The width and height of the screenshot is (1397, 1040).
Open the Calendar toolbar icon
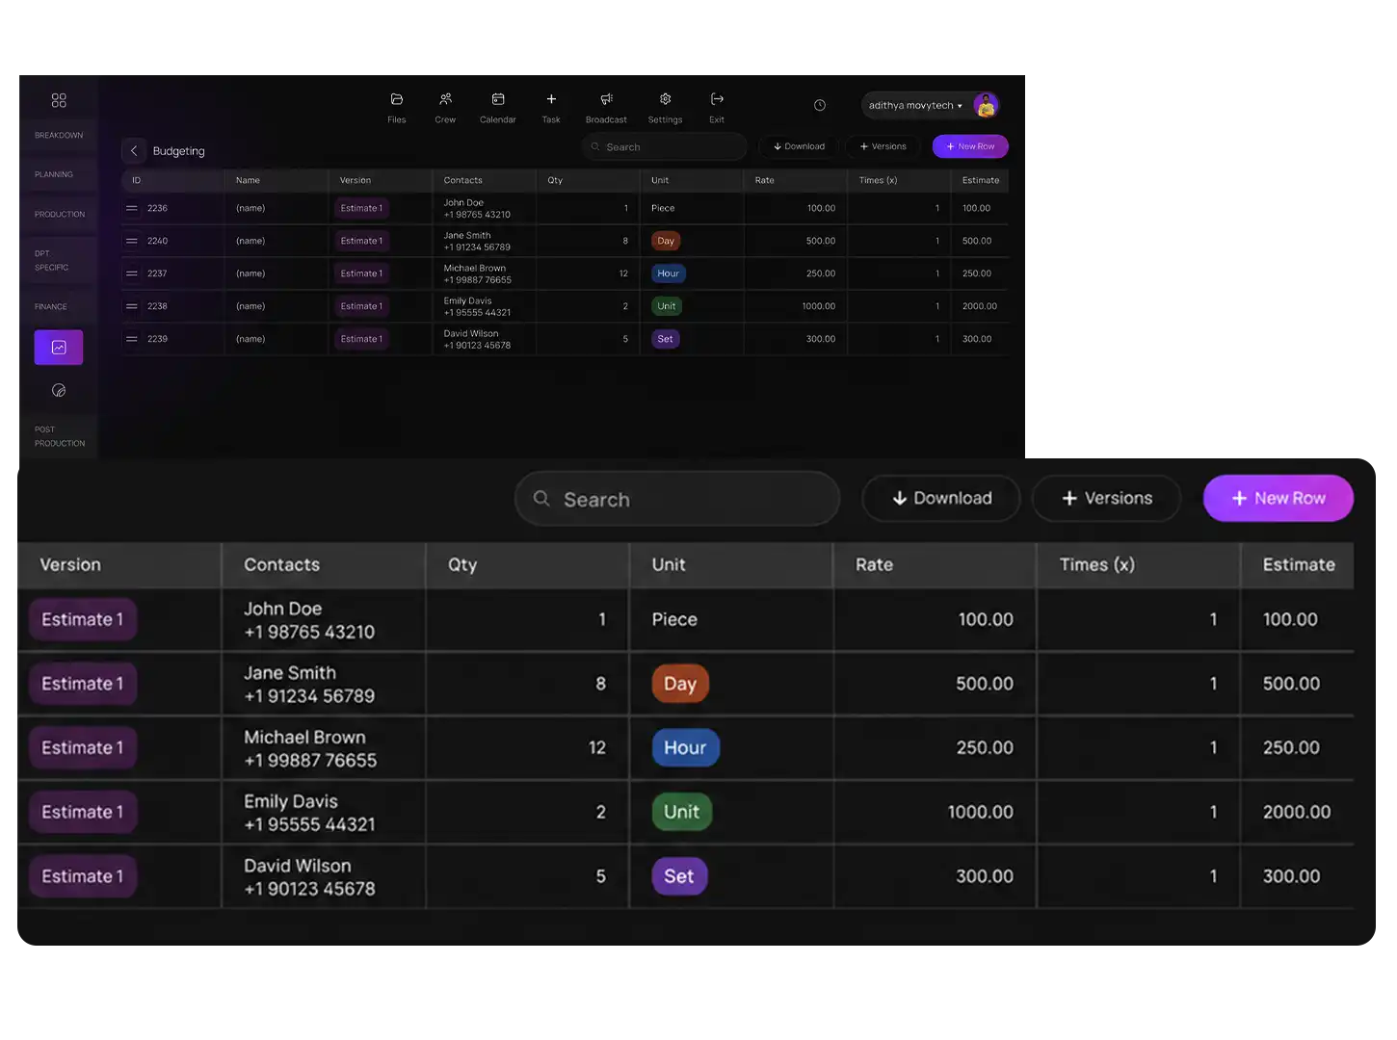pos(498,99)
